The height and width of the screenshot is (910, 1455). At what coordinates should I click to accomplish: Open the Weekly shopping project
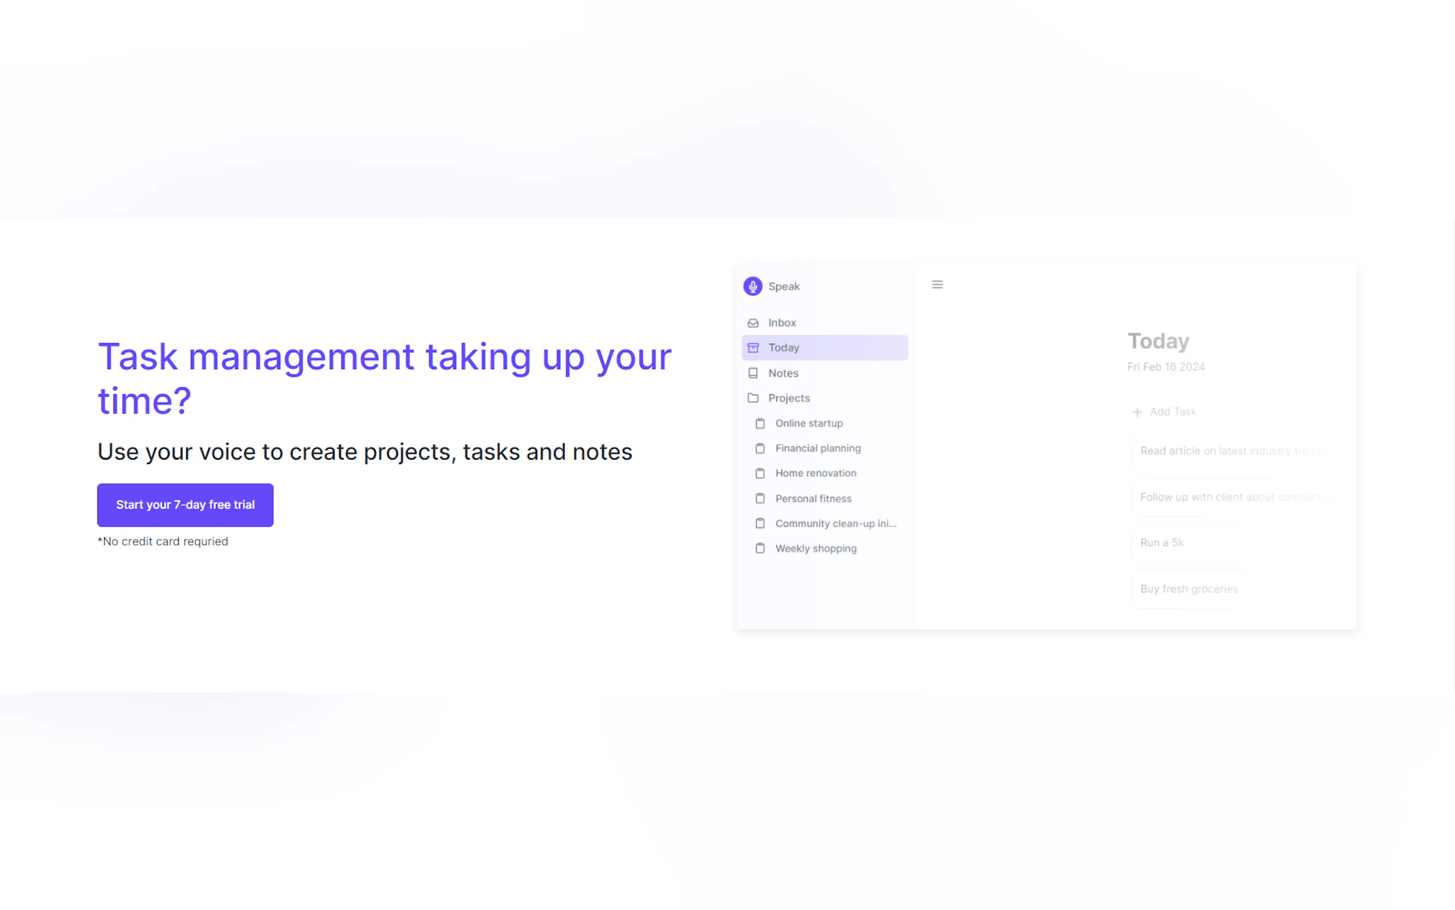[815, 548]
